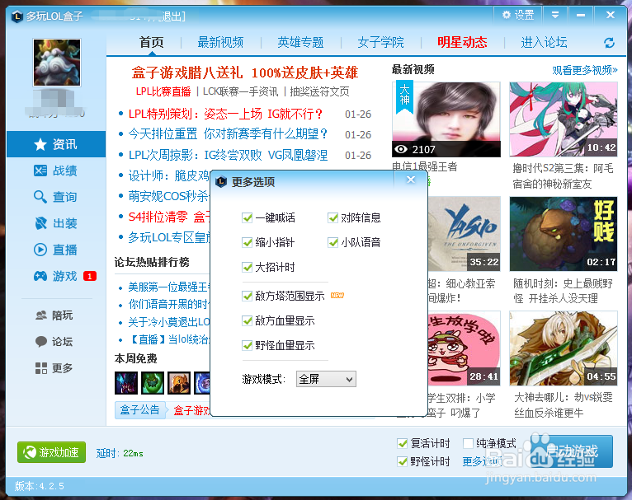Open the 28:41 放学啦 video thumbnail

coord(465,348)
